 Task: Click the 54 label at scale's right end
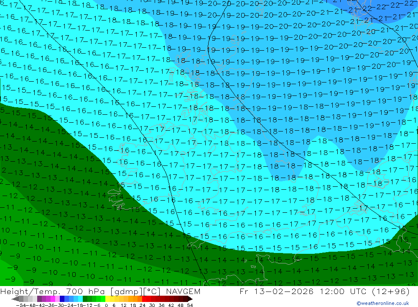click(190, 305)
